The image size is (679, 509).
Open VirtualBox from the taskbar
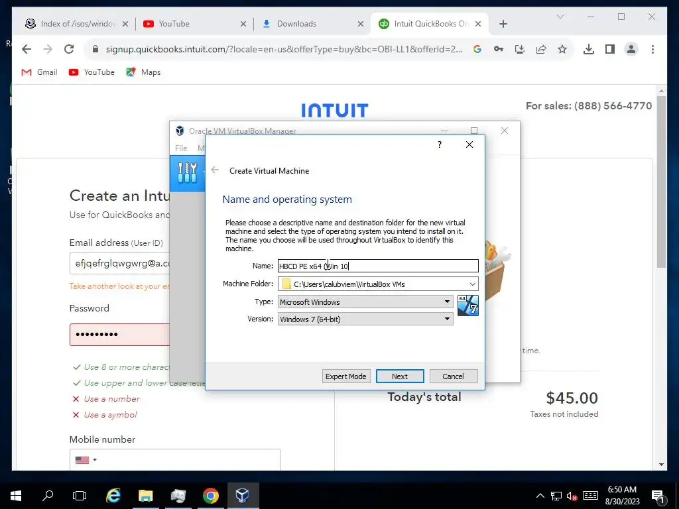tap(243, 496)
